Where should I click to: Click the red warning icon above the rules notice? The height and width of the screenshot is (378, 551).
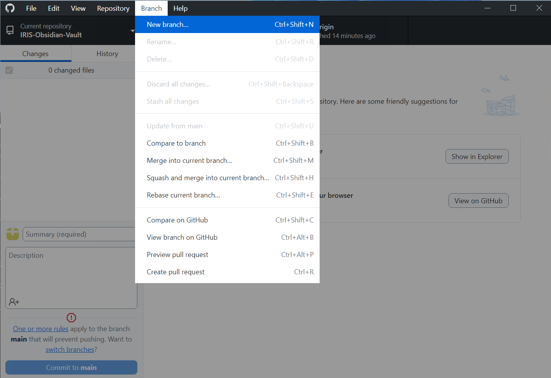71,318
